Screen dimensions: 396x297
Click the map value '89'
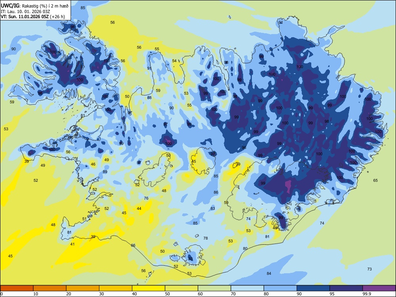pyautogui.click(x=105, y=172)
